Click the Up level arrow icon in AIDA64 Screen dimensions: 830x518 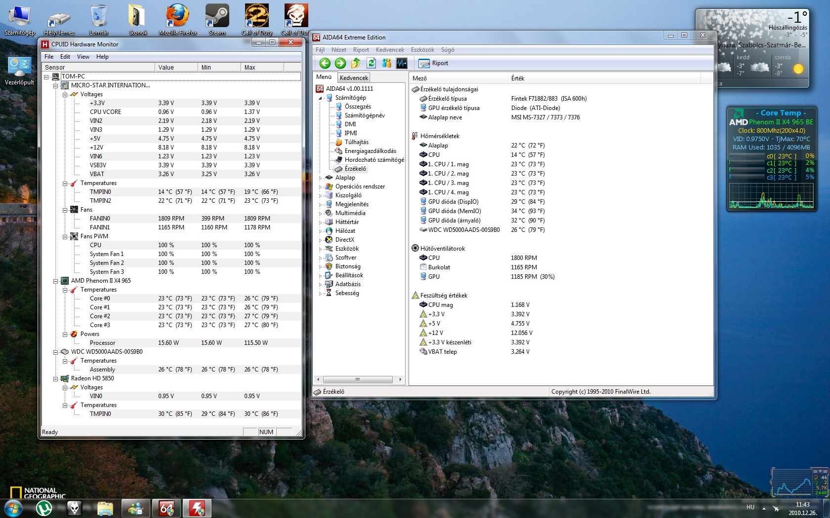tap(356, 63)
